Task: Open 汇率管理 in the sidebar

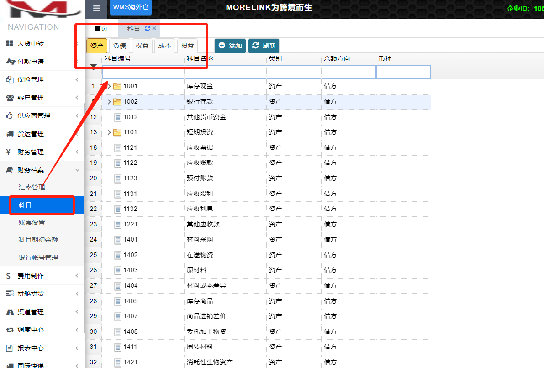Action: tap(32, 187)
